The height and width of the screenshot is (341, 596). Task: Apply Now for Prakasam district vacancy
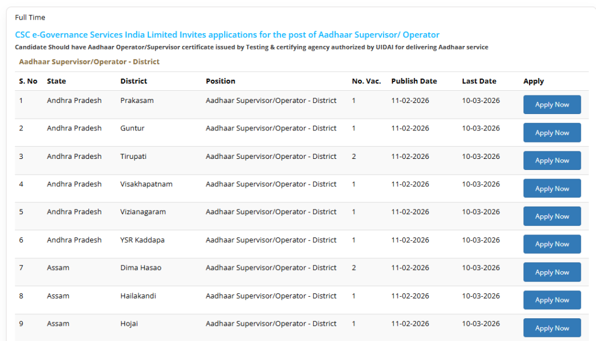(x=552, y=104)
